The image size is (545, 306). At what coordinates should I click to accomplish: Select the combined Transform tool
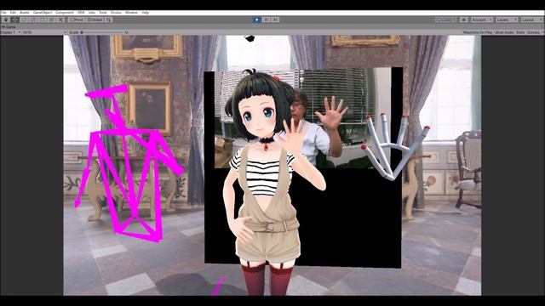[x=51, y=20]
